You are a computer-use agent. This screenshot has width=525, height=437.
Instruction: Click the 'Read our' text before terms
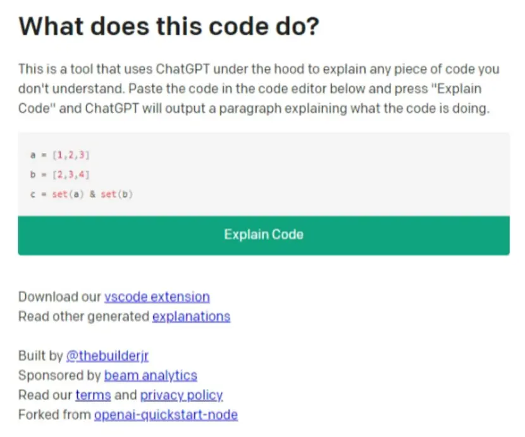45,395
